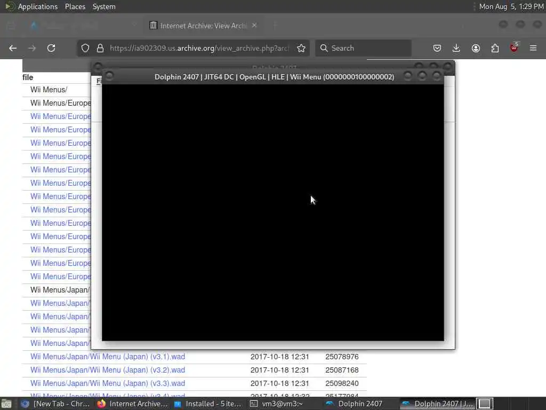Open the Places menu

point(75,6)
